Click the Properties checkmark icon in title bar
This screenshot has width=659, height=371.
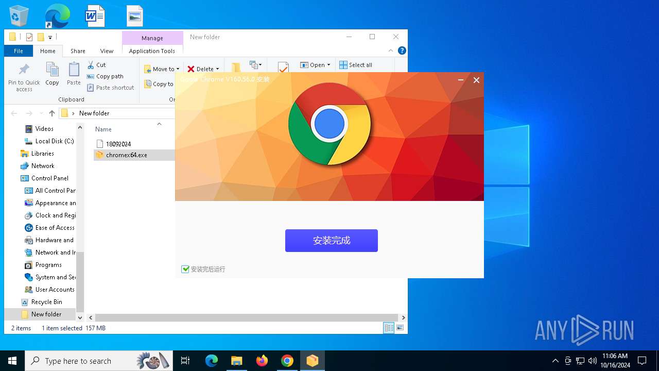[x=29, y=37]
